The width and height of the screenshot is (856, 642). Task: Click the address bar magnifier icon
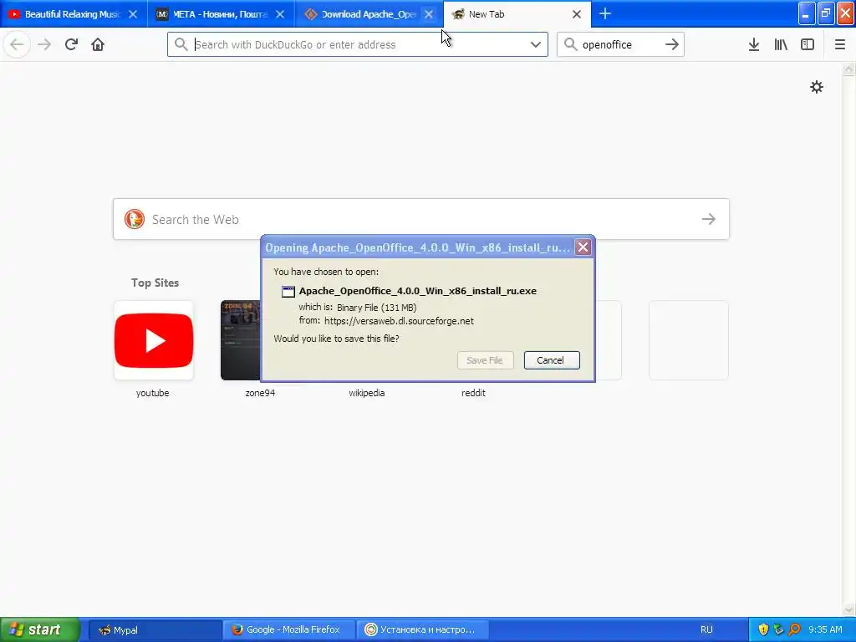click(181, 44)
